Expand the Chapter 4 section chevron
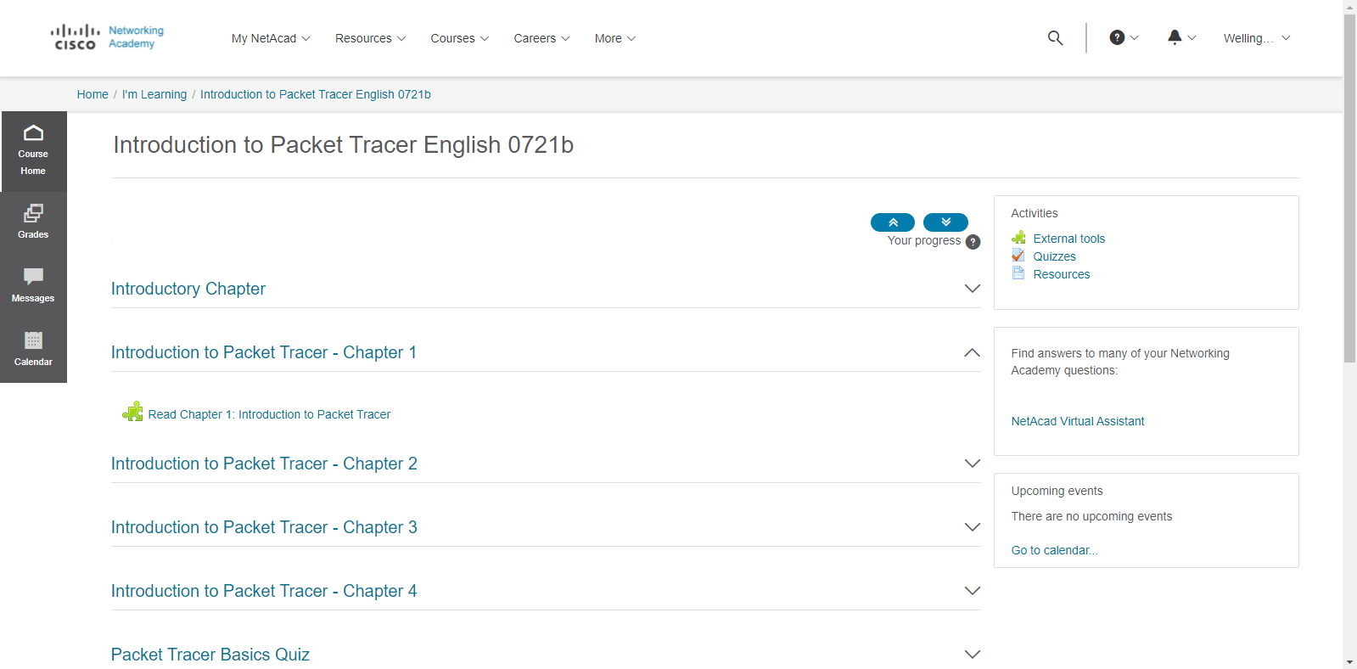 [973, 591]
